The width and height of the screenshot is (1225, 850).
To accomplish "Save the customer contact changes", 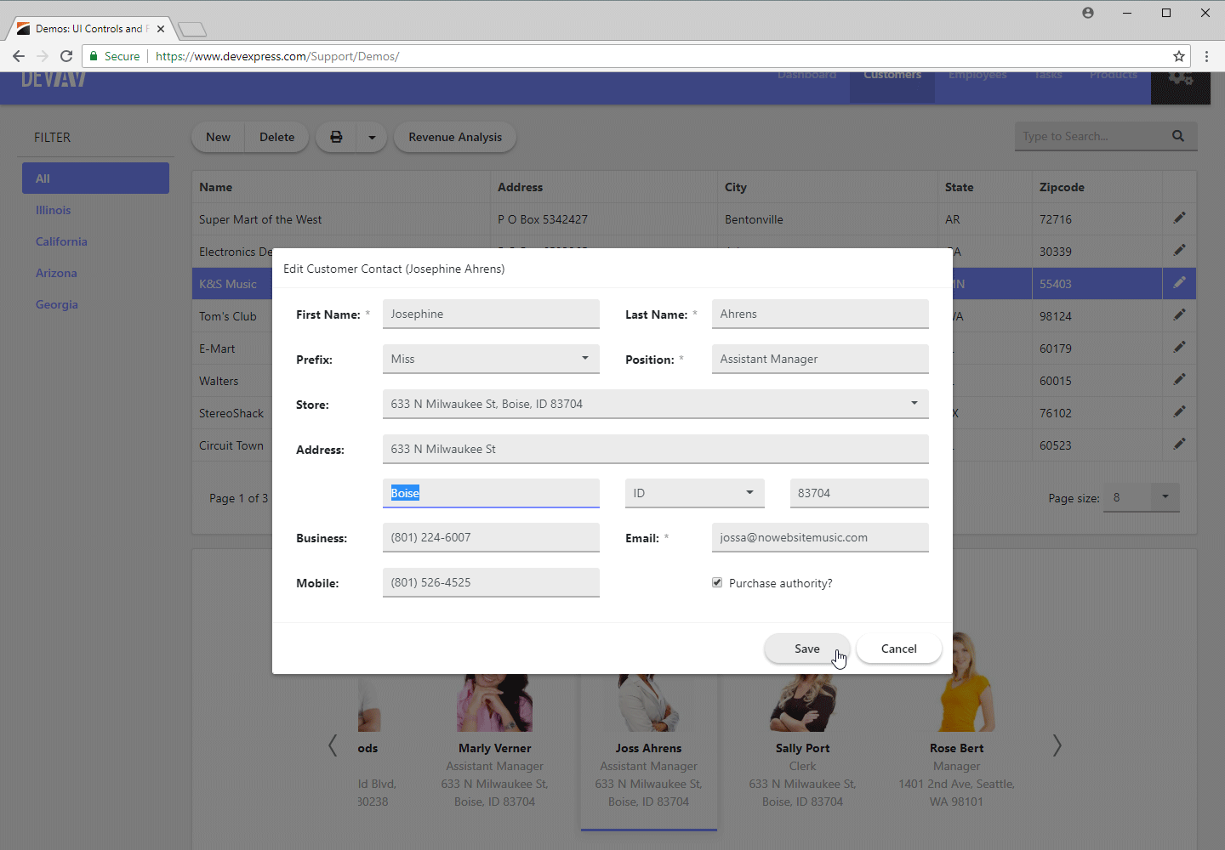I will click(x=806, y=648).
